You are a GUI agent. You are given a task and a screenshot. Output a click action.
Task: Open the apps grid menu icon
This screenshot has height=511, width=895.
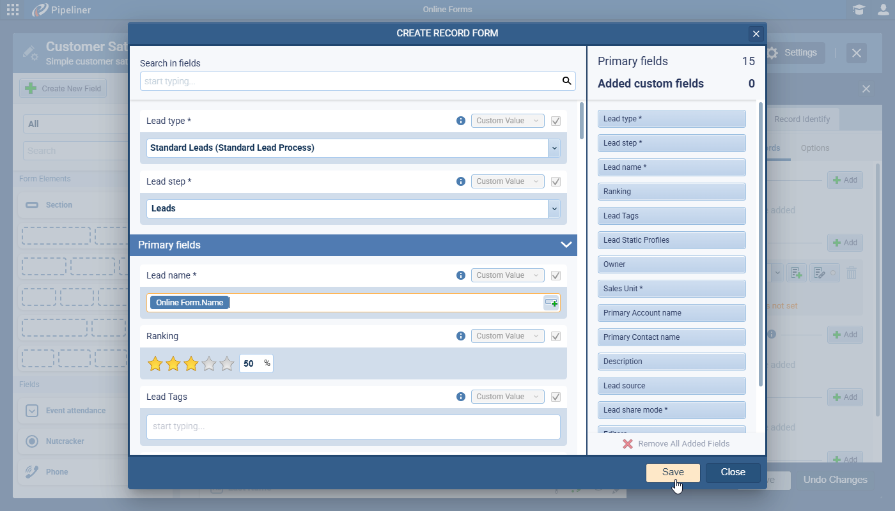point(12,10)
